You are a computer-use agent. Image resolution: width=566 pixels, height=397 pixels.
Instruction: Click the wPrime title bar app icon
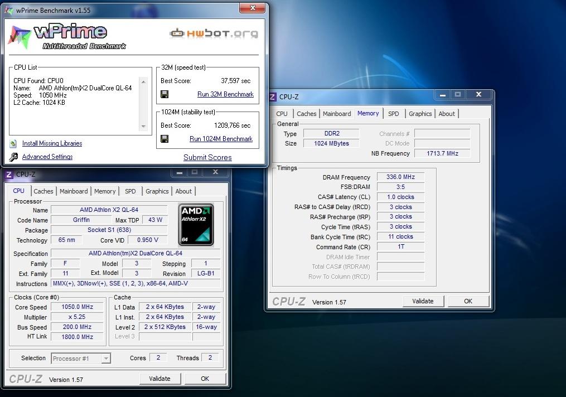pyautogui.click(x=9, y=10)
